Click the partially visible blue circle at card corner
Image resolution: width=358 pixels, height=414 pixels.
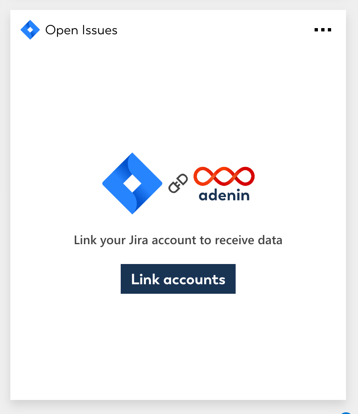coord(346,413)
